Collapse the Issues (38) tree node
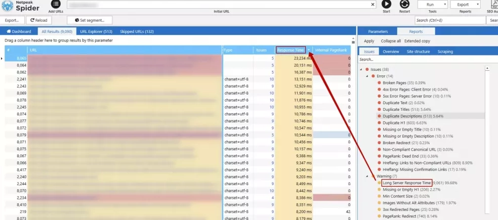Viewport: 498px width, 220px height. point(361,69)
